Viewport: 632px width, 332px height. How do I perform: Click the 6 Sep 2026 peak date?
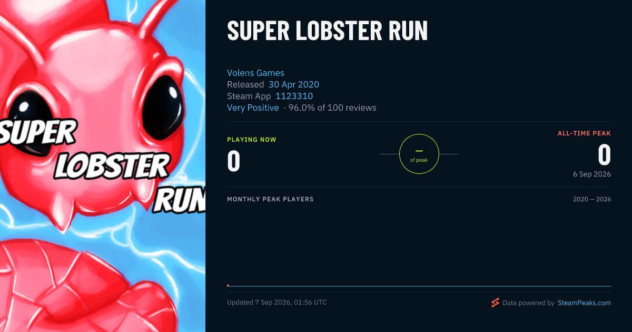[592, 174]
